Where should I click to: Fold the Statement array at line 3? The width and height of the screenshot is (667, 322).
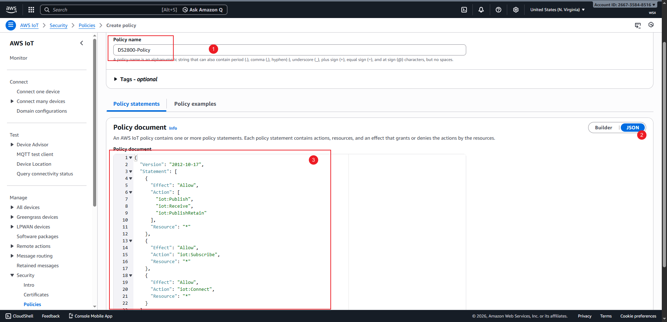point(131,172)
